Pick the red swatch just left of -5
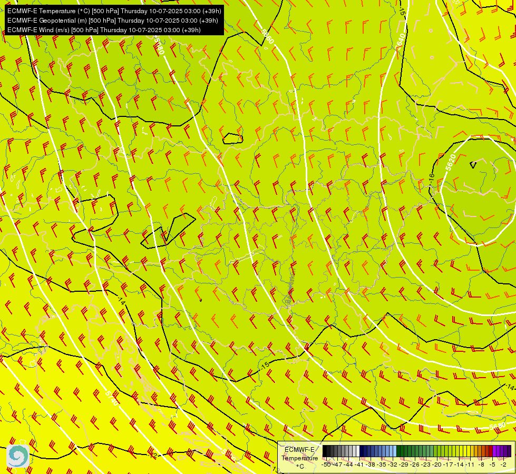Screen dimensions: 516x474 click(x=491, y=451)
